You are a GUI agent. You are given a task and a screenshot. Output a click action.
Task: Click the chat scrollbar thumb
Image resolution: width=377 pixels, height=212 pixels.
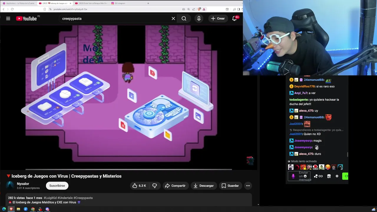pos(348,155)
